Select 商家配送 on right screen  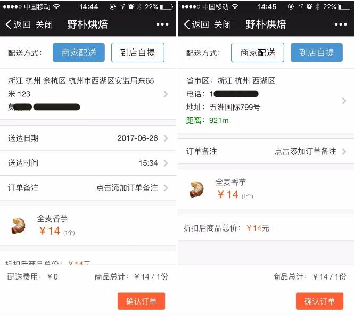click(x=258, y=53)
